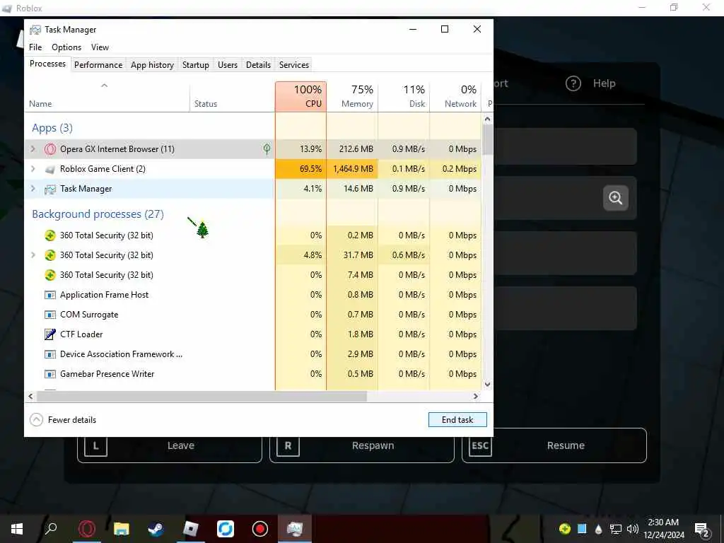This screenshot has width=724, height=543.
Task: Click the third 360 Total Security icon
Action: click(x=50, y=275)
